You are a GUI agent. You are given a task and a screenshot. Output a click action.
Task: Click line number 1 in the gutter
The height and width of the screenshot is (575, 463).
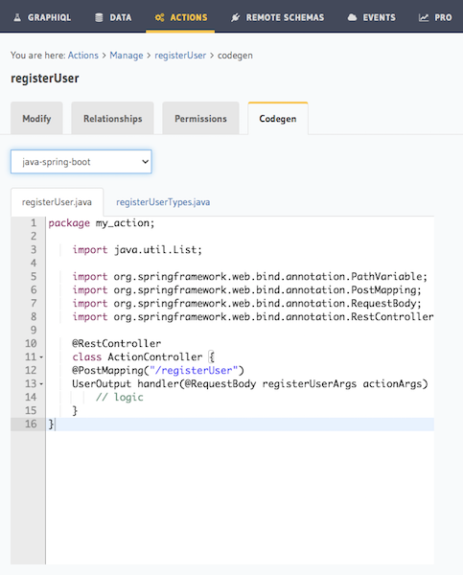[x=34, y=223]
